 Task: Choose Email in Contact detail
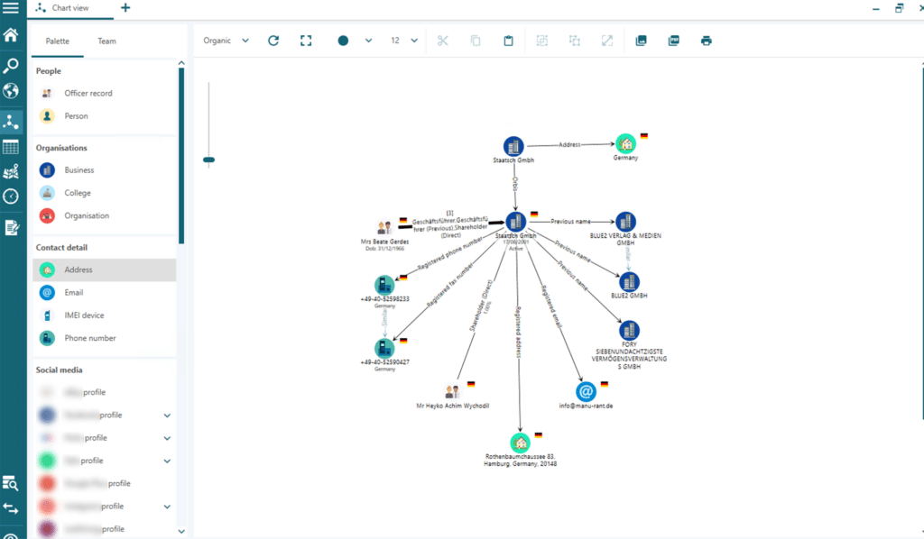coord(105,292)
